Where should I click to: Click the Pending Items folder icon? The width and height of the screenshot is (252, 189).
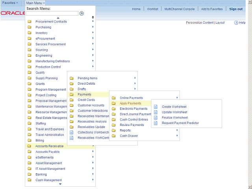click(x=72, y=78)
